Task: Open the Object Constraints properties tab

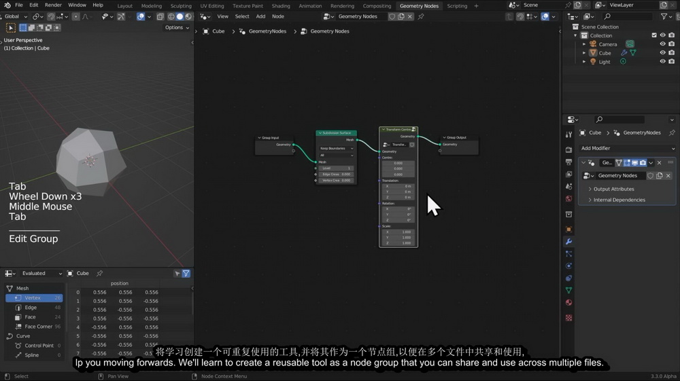Action: click(568, 278)
